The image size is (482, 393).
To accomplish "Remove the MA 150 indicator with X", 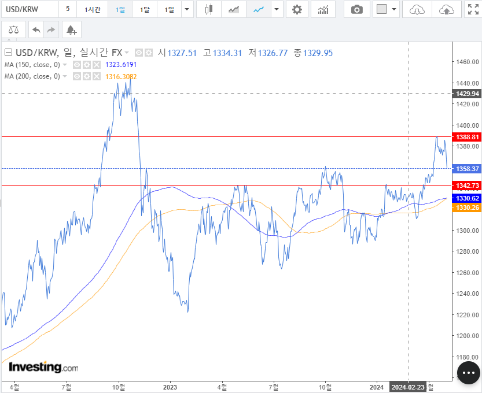I will point(97,65).
